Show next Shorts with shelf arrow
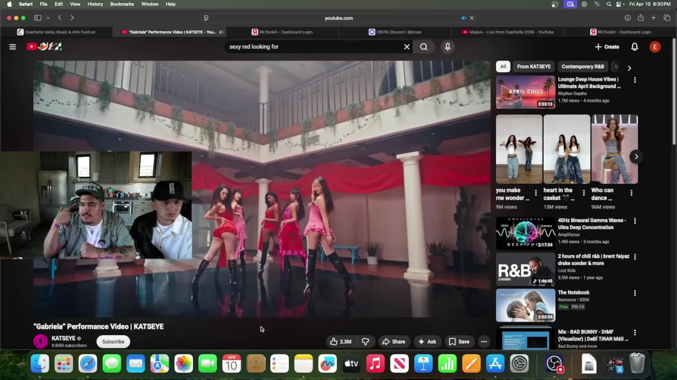This screenshot has width=677, height=380. [636, 156]
